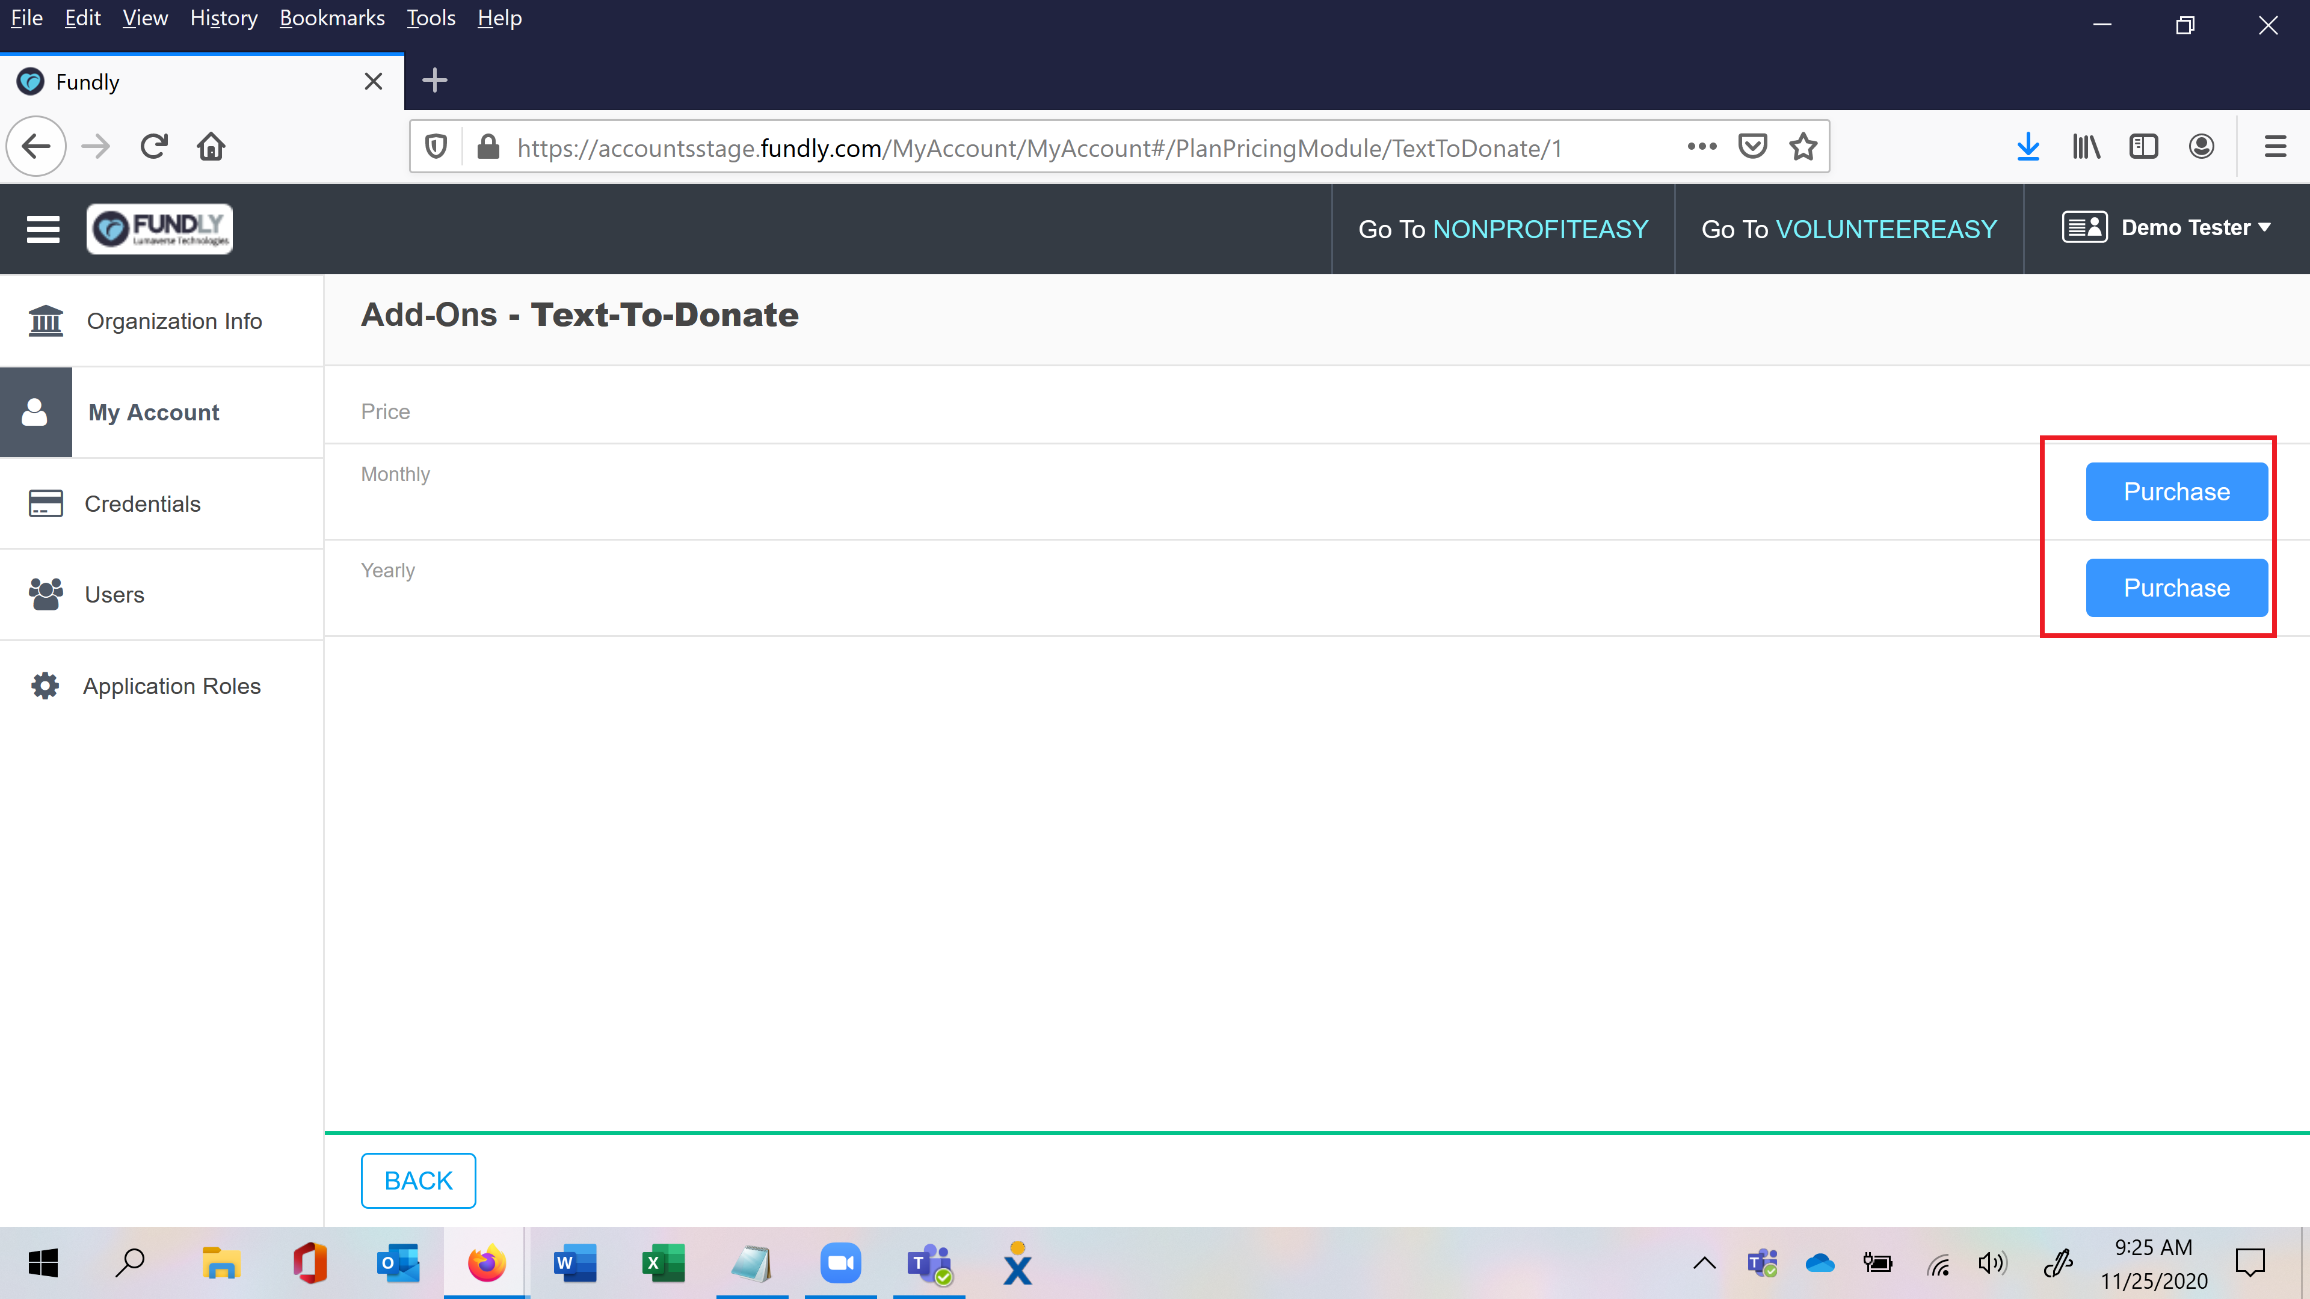Reload the current page
2310x1299 pixels.
pos(153,146)
